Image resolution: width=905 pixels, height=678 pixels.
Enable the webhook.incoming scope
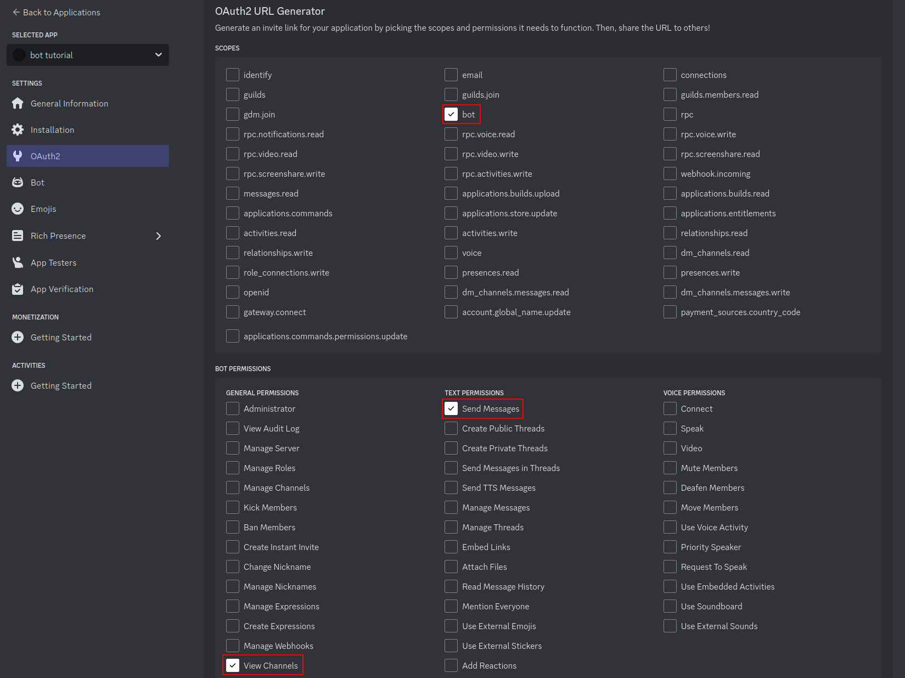pos(670,173)
